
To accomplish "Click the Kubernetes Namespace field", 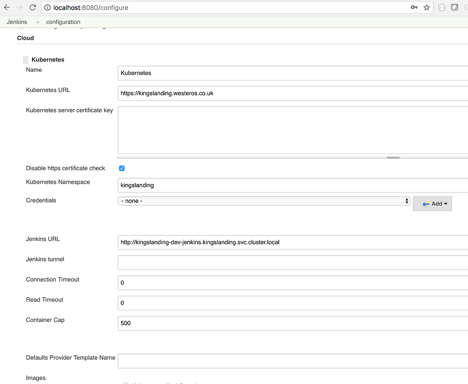I will click(293, 186).
